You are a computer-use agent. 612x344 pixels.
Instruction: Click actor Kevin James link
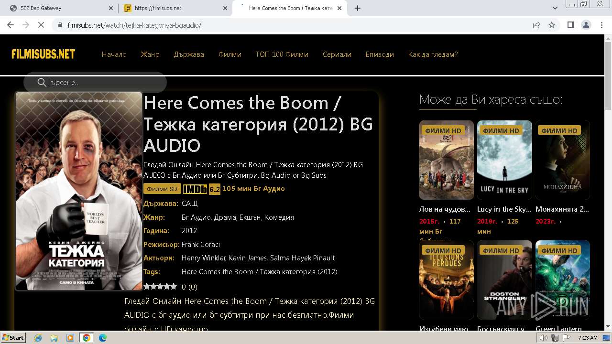[x=247, y=258]
